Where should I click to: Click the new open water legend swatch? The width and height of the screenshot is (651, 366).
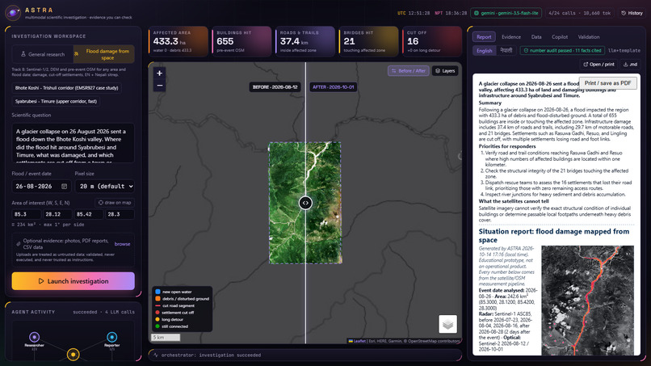[x=157, y=292]
